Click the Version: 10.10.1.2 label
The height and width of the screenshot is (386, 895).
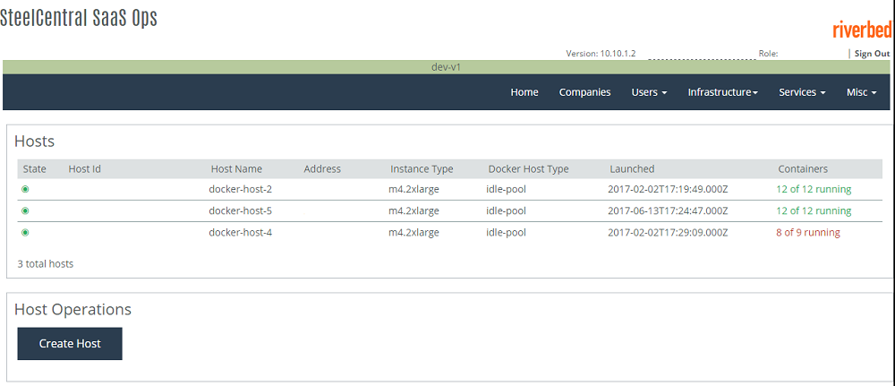point(601,54)
